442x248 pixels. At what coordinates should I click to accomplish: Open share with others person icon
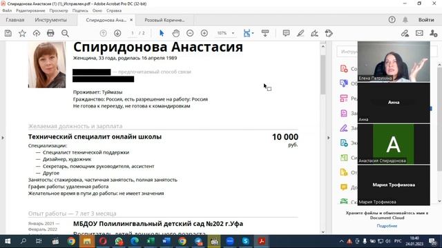point(434,33)
